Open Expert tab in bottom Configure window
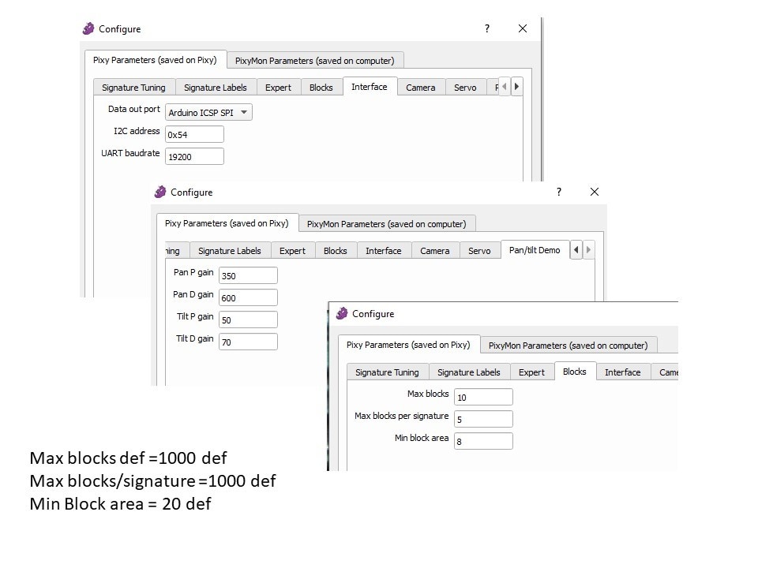This screenshot has height=568, width=758. tap(531, 372)
